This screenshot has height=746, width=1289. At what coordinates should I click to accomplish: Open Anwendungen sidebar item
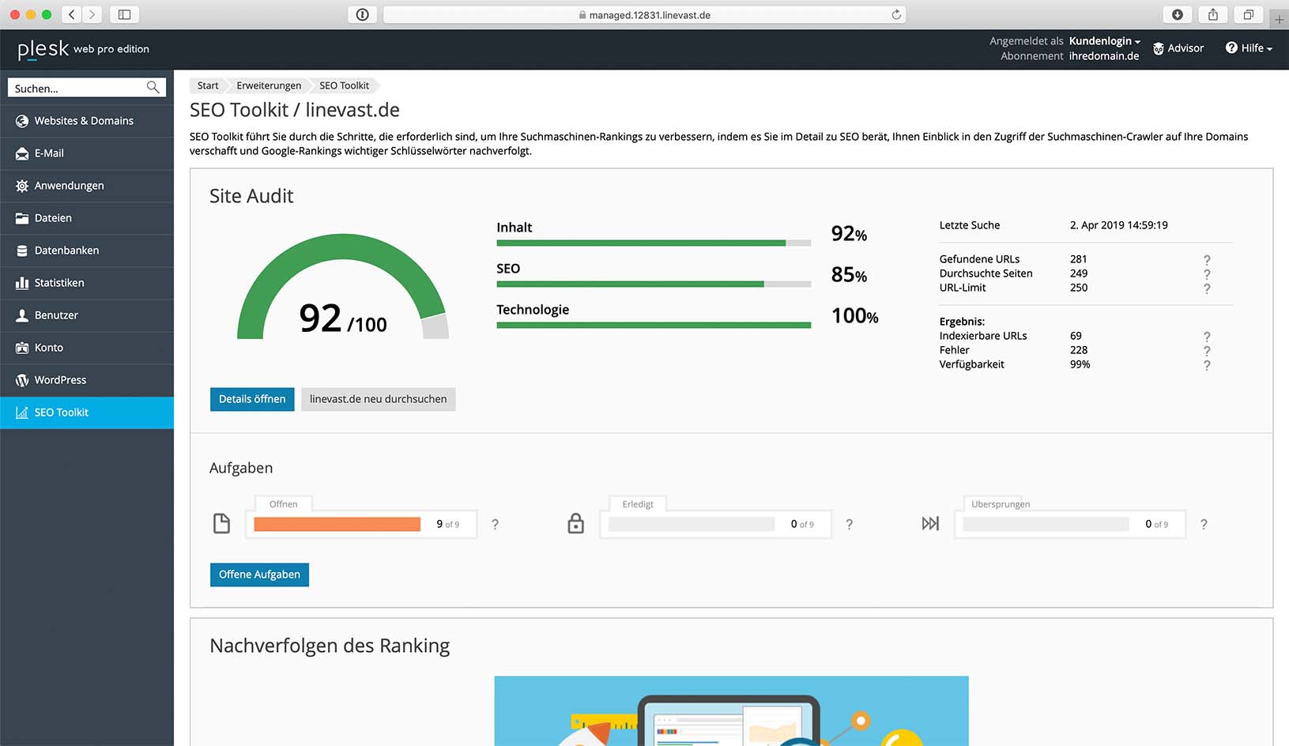87,186
